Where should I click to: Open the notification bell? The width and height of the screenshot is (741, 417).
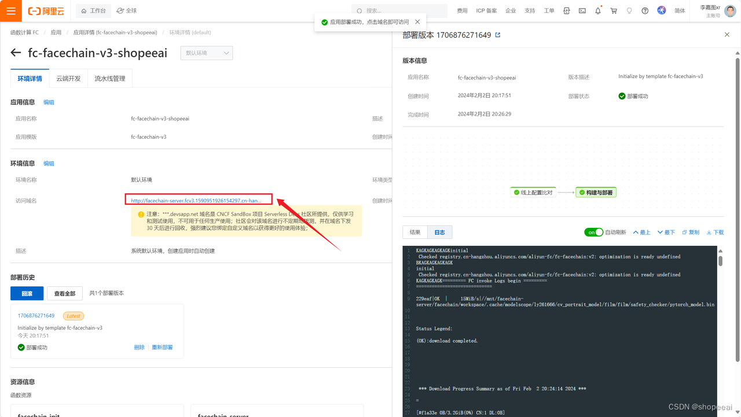pyautogui.click(x=598, y=11)
